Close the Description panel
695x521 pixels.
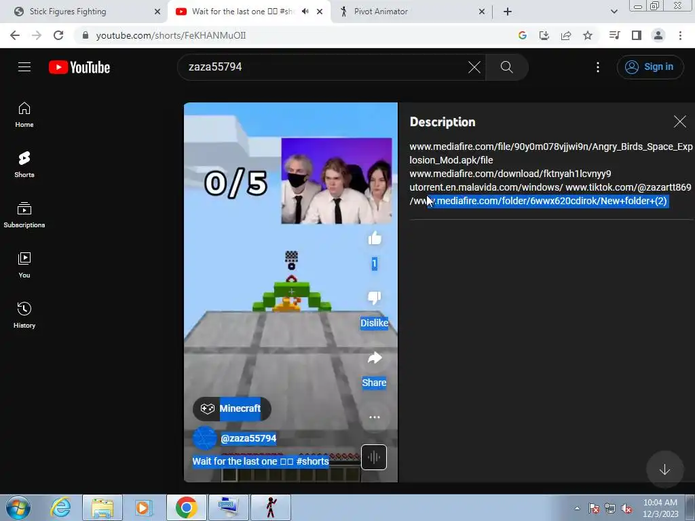679,121
